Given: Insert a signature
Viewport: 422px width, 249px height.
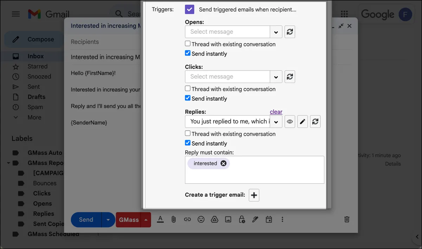Looking at the screenshot, I should 255,219.
